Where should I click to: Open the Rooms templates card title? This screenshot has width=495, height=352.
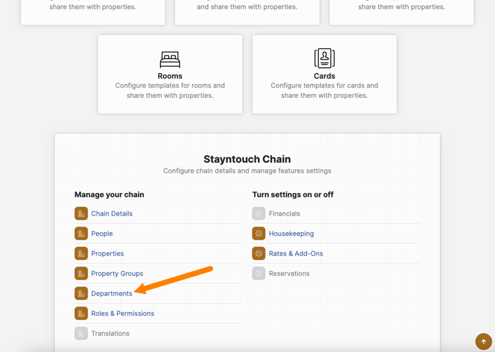click(170, 76)
